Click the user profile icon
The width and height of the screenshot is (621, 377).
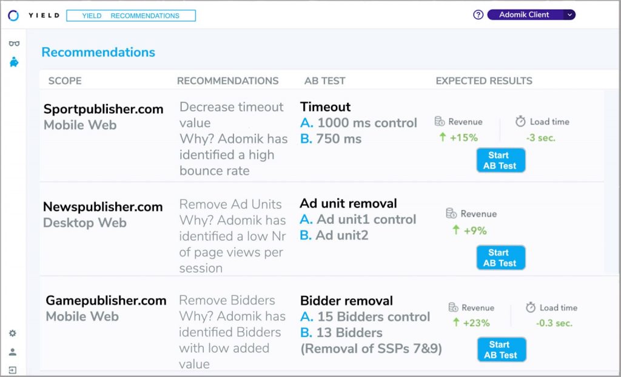pos(13,352)
